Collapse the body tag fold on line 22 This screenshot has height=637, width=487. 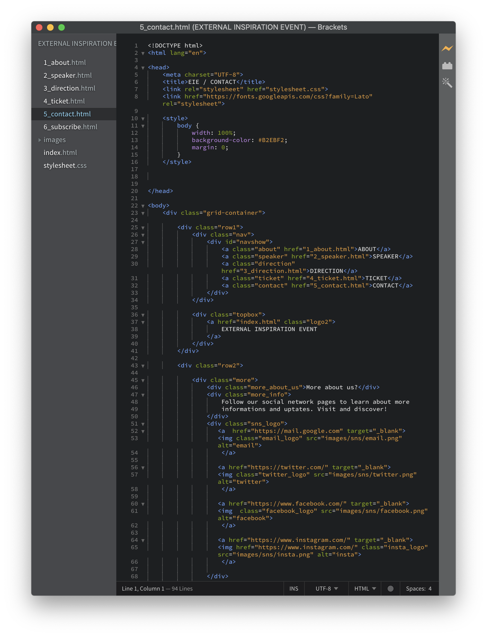click(x=143, y=206)
